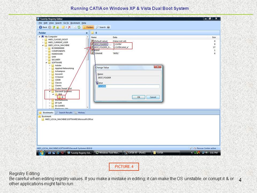Click the Name column header
The height and width of the screenshot is (193, 257).
click(x=94, y=38)
